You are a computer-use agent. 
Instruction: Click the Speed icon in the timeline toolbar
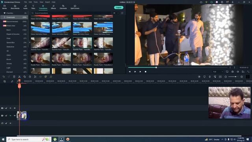30,77
